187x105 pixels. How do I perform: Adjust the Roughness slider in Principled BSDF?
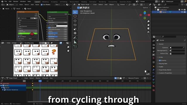pyautogui.click(x=58, y=36)
